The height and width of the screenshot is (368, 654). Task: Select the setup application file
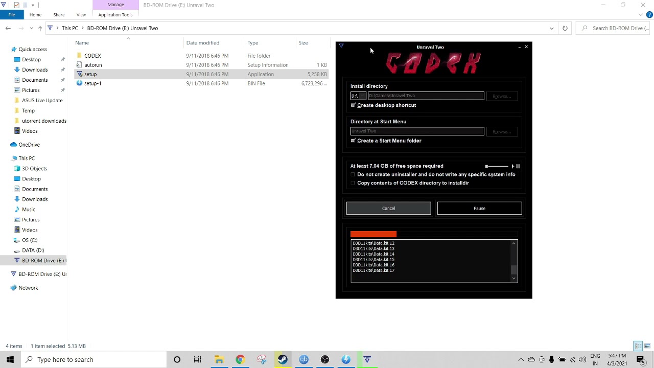(90, 74)
